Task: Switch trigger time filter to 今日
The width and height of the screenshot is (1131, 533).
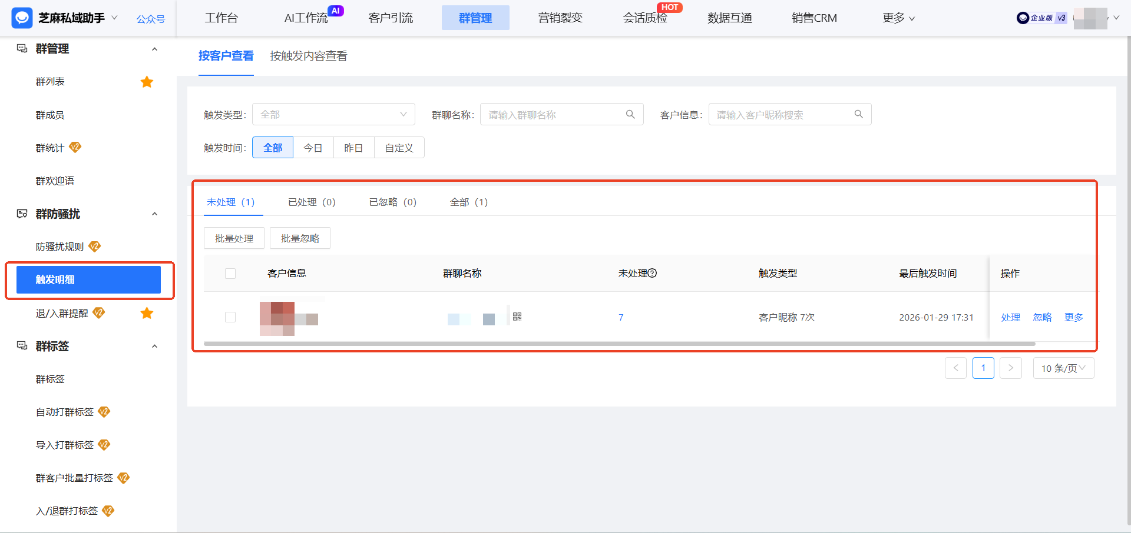Action: pos(313,148)
